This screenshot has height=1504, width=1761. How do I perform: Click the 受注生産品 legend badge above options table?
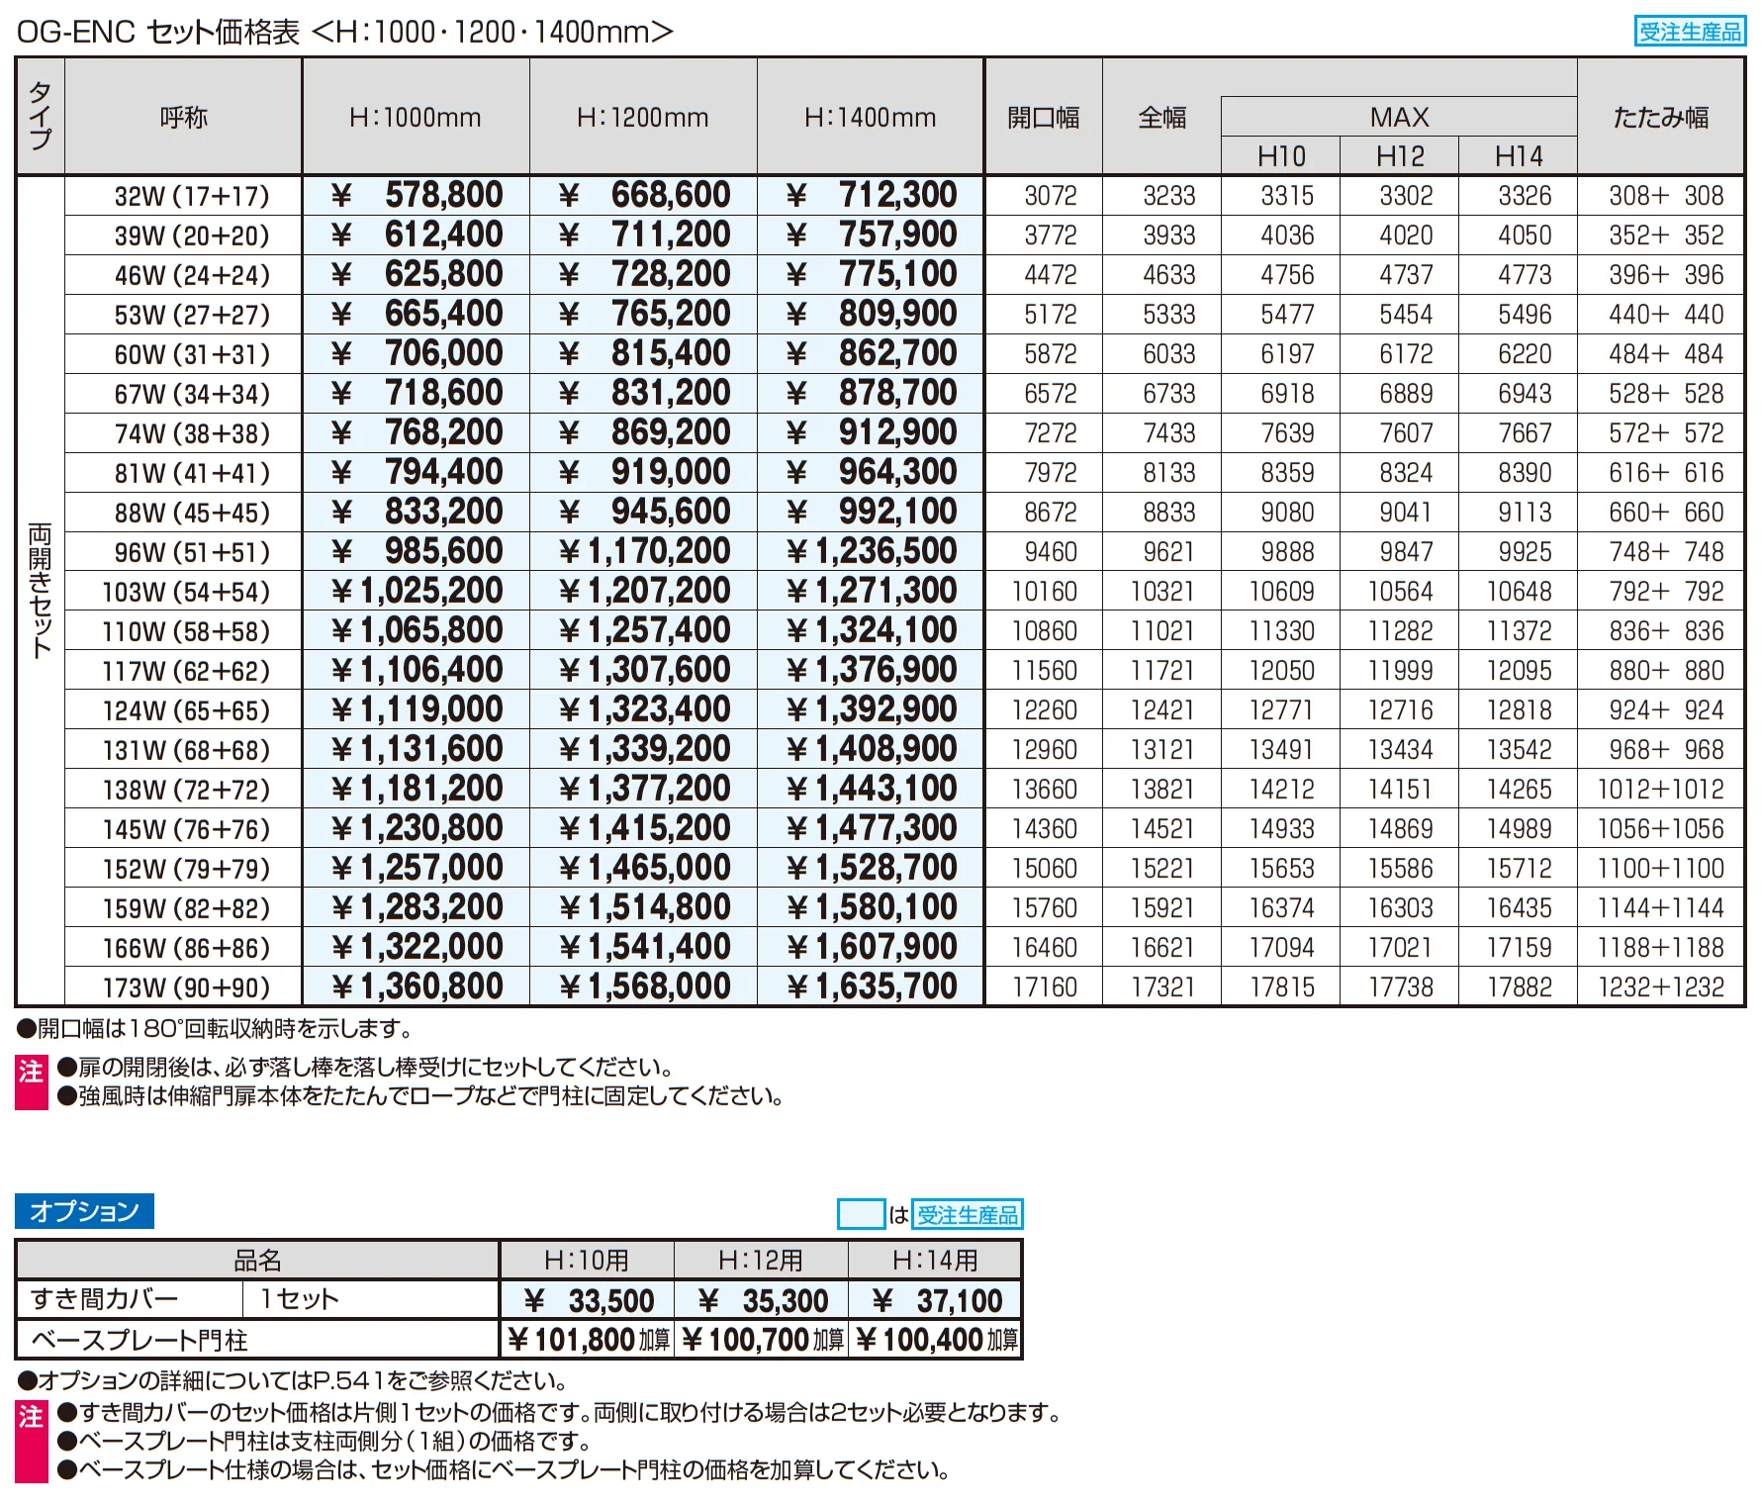coord(967,1214)
